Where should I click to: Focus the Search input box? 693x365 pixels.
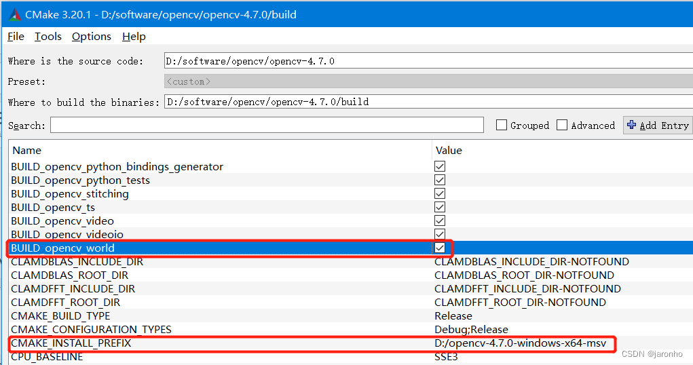[x=267, y=125]
